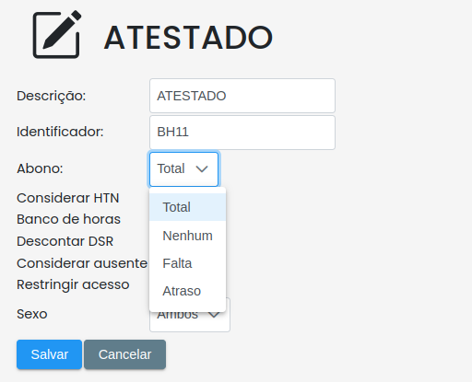Screen dimensions: 472x382
Task: Click the Sexo field label
Action: click(x=32, y=314)
